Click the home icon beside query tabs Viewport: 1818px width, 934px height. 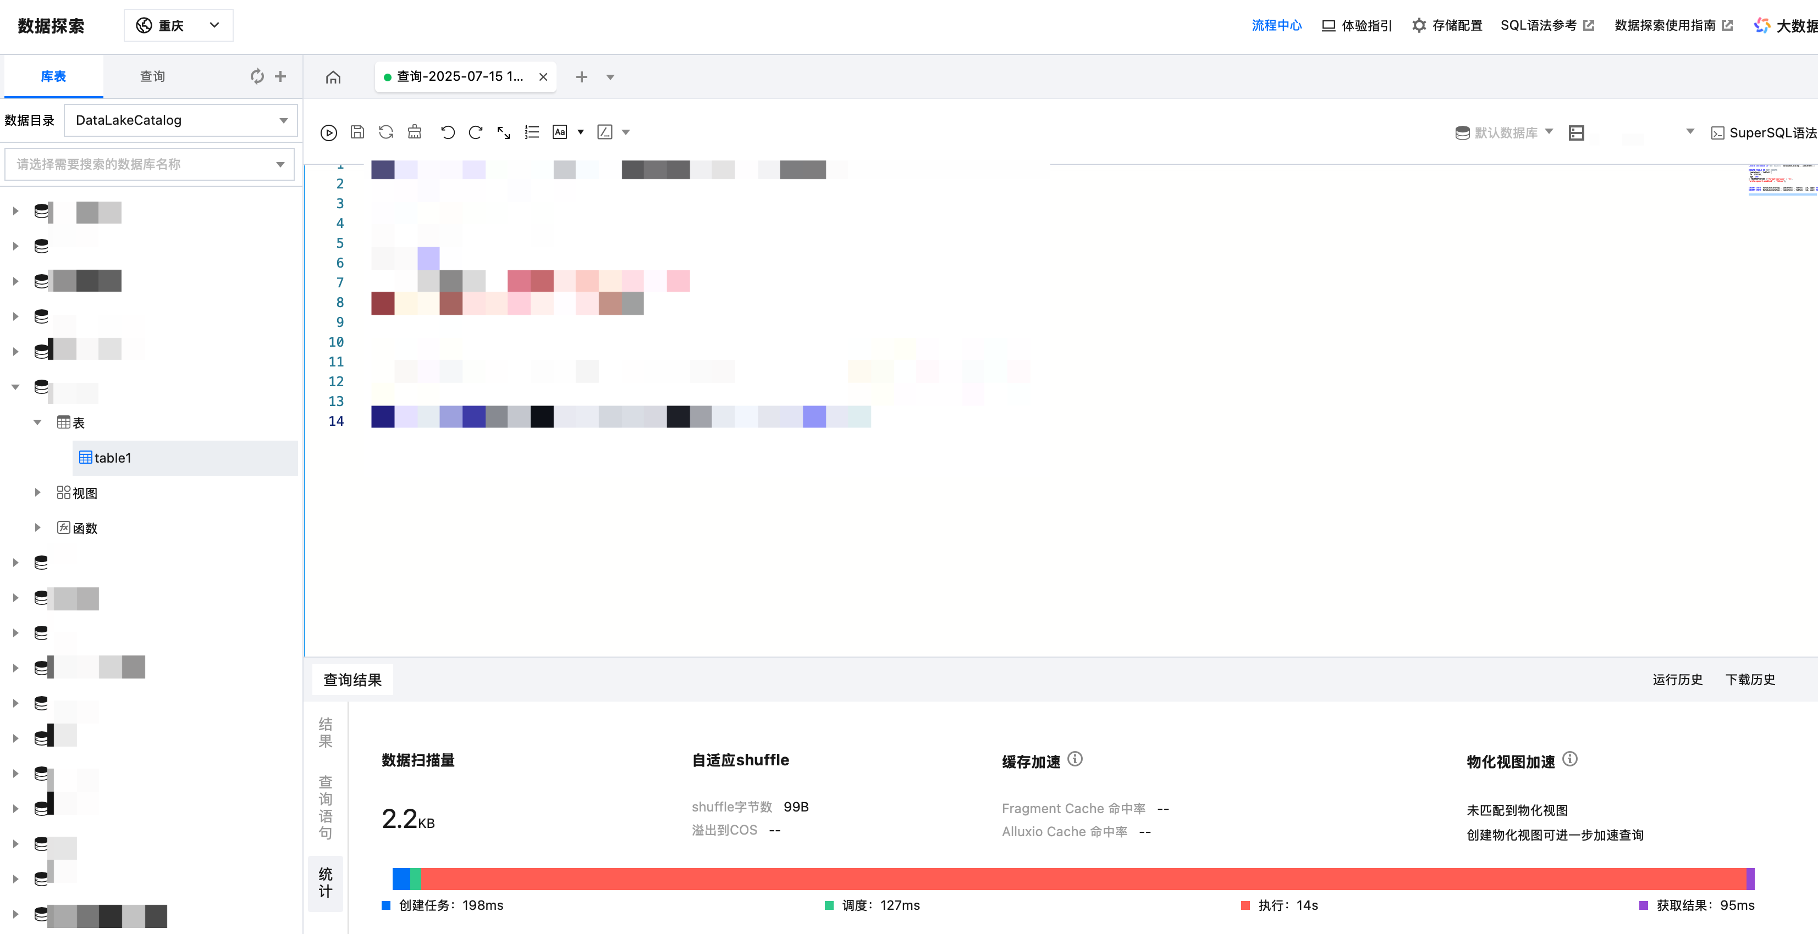[333, 77]
